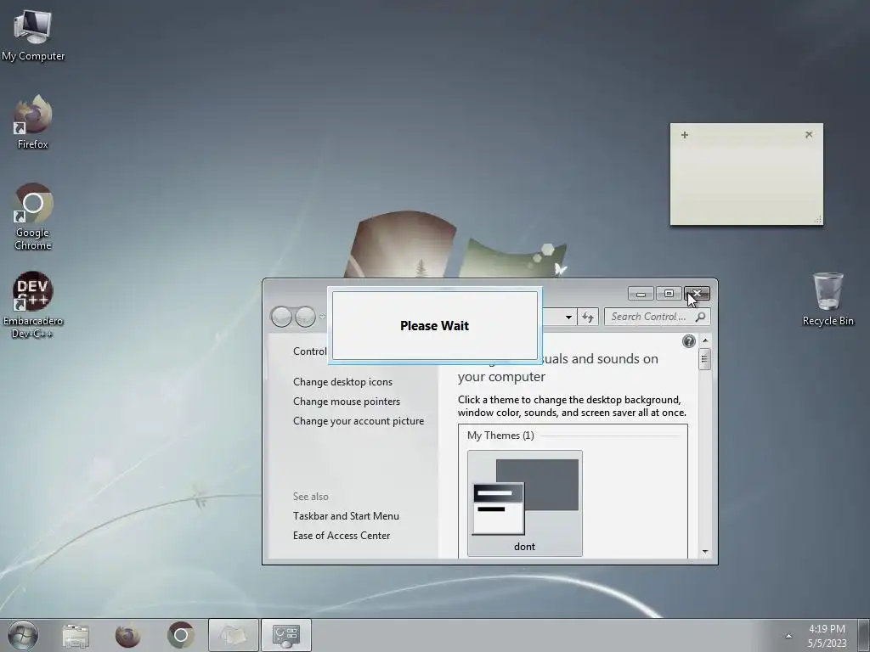Launch Firefox from the taskbar
The width and height of the screenshot is (870, 652).
(x=127, y=635)
